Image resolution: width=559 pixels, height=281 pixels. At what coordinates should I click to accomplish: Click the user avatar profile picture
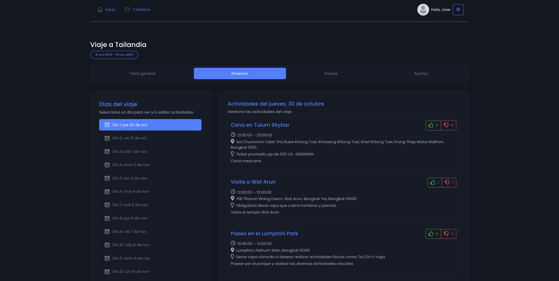[423, 10]
